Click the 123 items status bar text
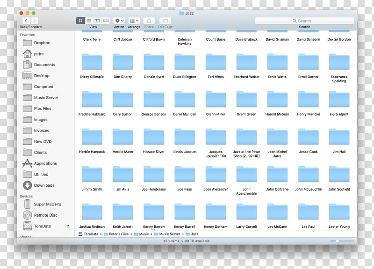Image resolution: width=374 pixels, height=269 pixels. tap(186, 241)
